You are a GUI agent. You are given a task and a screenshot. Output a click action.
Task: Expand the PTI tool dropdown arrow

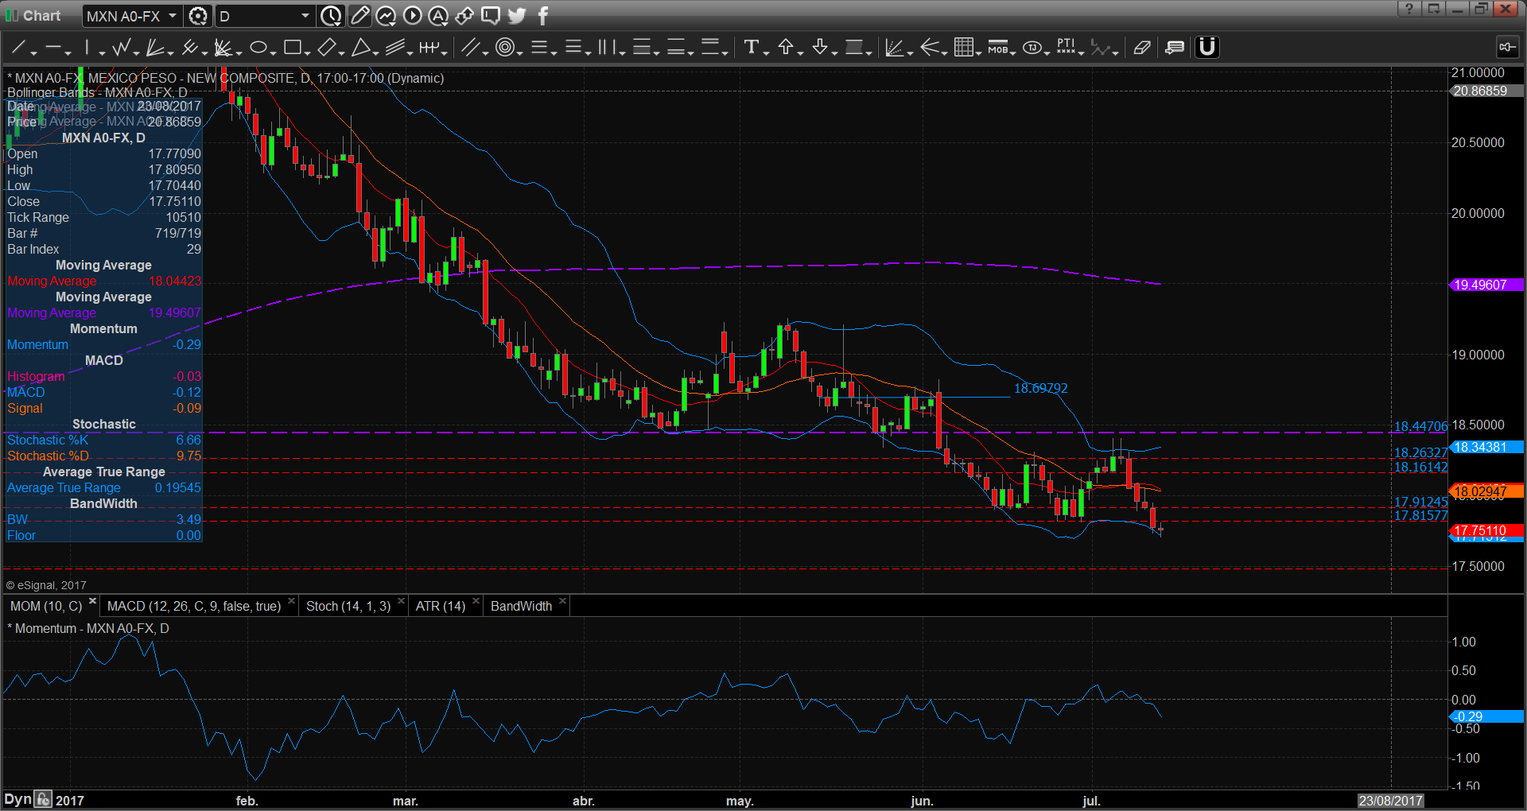point(1082,53)
